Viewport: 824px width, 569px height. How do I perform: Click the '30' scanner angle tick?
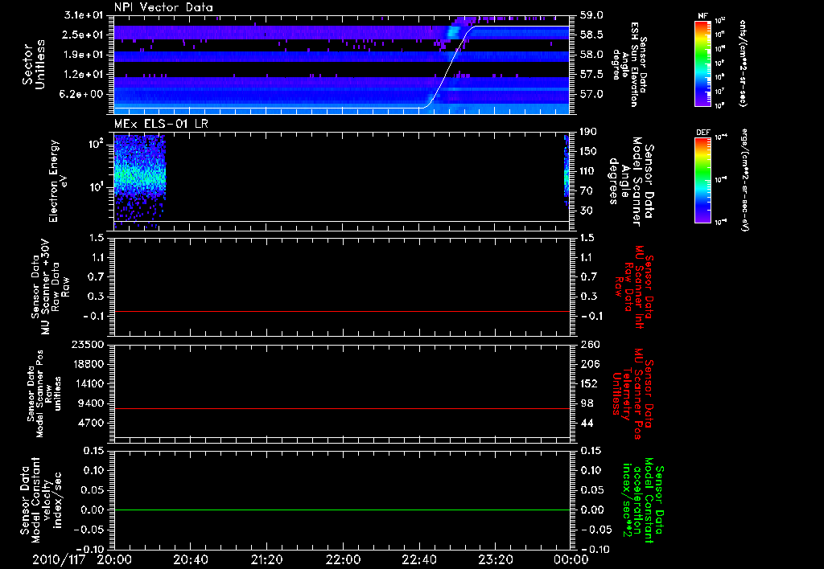coord(588,211)
